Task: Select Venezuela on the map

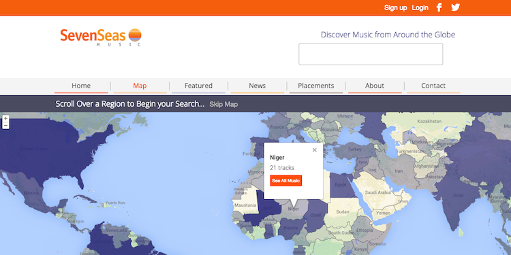Action: tap(117, 231)
